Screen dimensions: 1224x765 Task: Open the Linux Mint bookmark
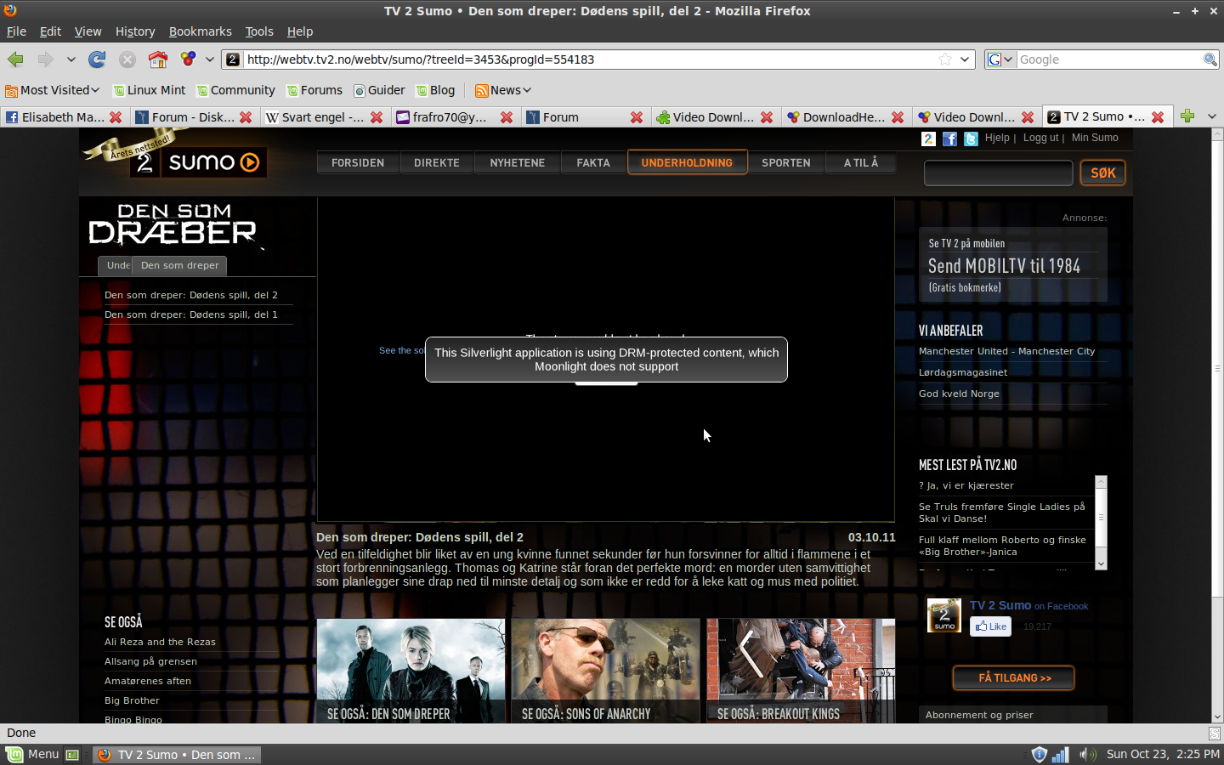149,90
